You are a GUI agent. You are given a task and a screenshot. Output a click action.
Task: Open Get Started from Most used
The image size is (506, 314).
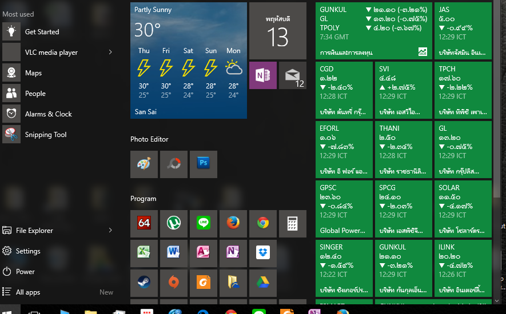[58, 31]
